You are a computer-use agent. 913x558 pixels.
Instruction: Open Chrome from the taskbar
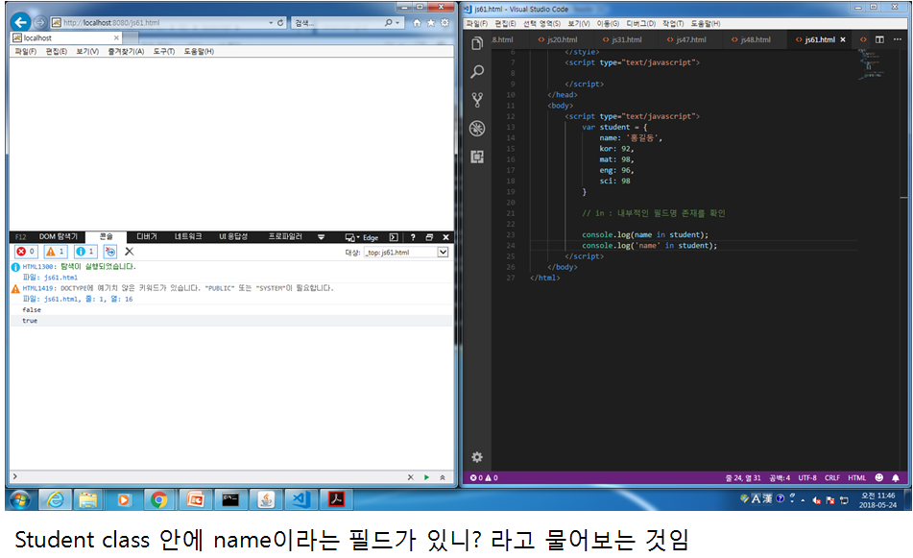point(159,499)
